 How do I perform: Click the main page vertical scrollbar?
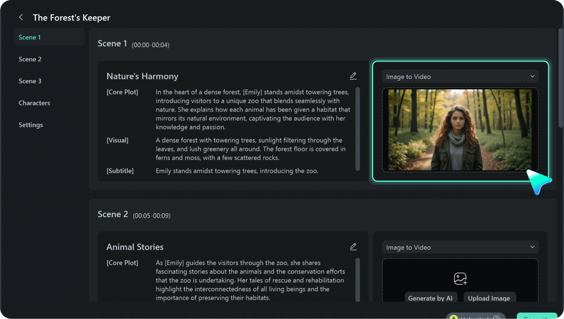(x=560, y=77)
